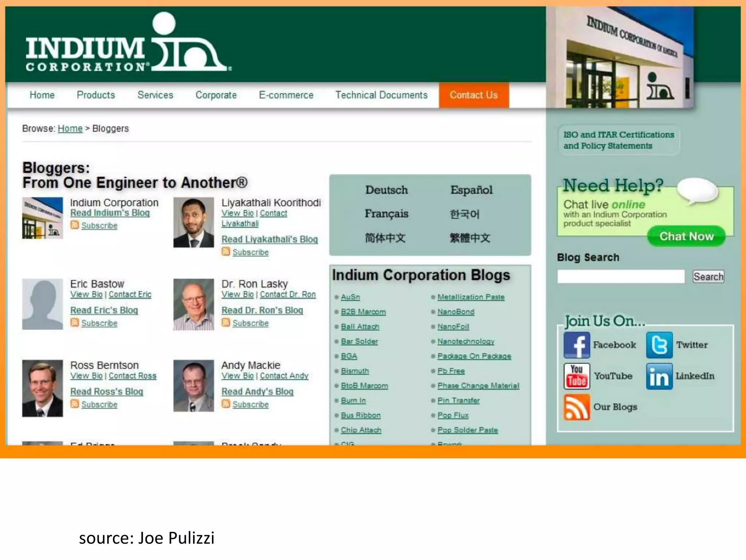
Task: Click RSS icon beside Indium Corporation Subscribe
Action: 75,225
